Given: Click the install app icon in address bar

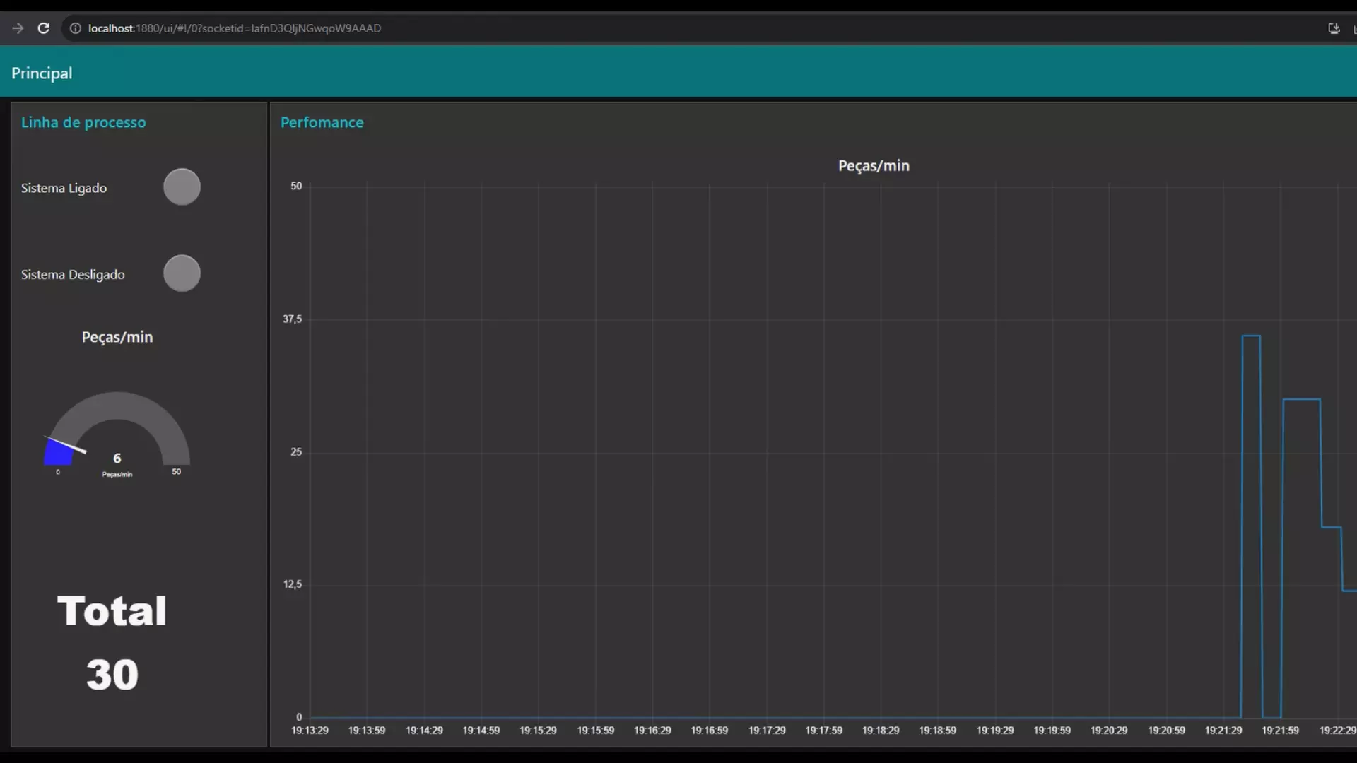Looking at the screenshot, I should click(1334, 28).
